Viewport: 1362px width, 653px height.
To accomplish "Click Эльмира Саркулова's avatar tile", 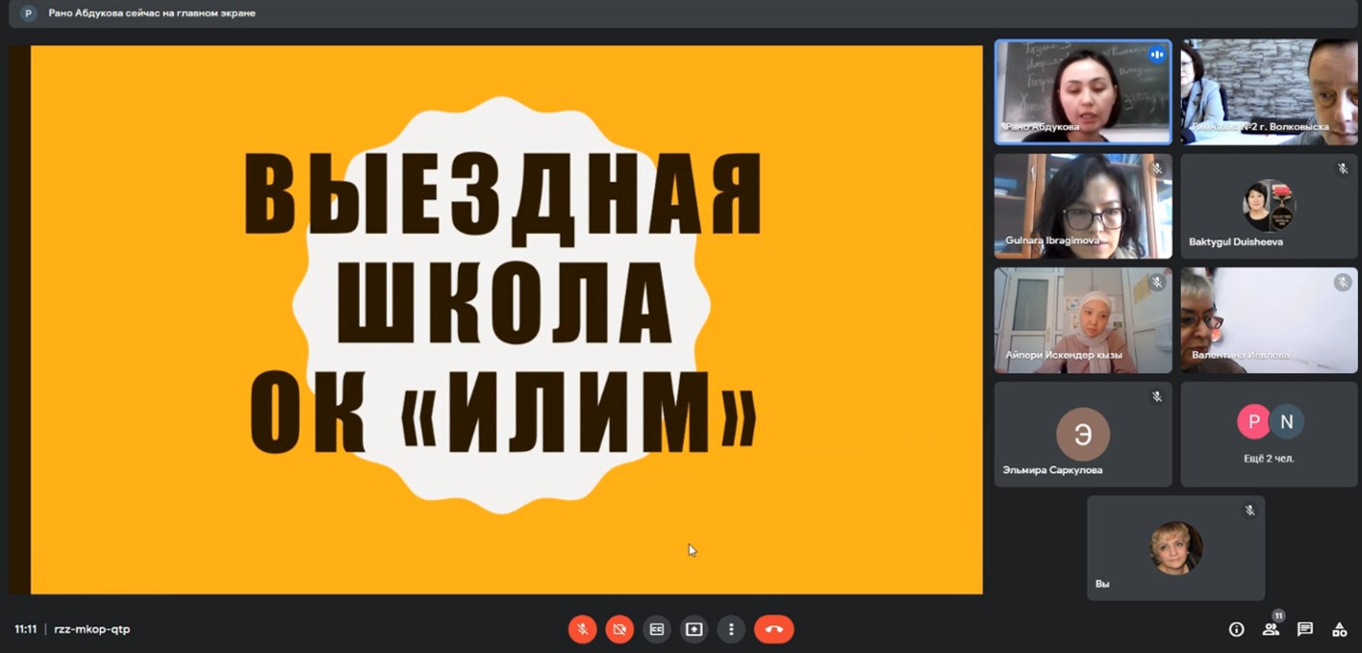I will click(1082, 434).
